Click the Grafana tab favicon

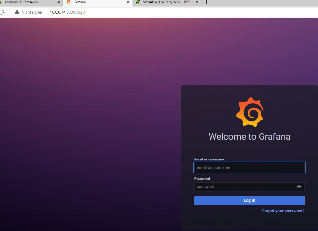pyautogui.click(x=69, y=2)
